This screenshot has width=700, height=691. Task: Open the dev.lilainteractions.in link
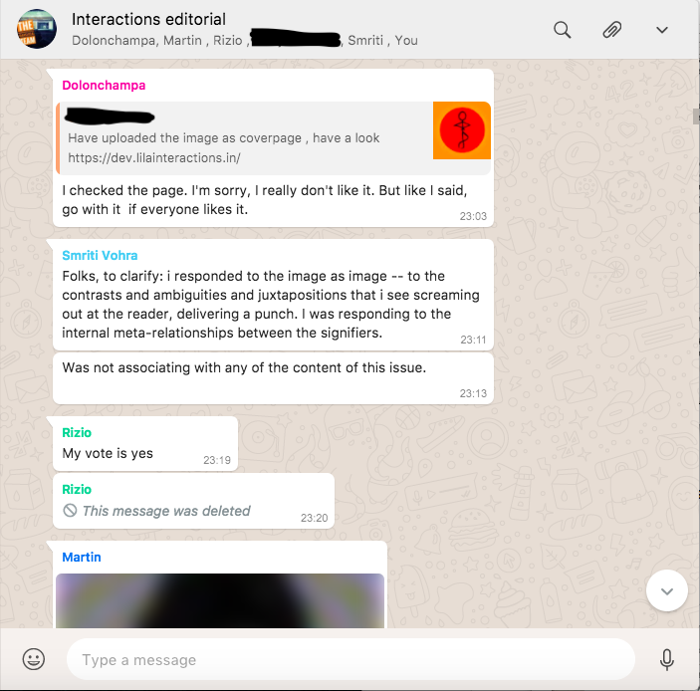pos(154,158)
